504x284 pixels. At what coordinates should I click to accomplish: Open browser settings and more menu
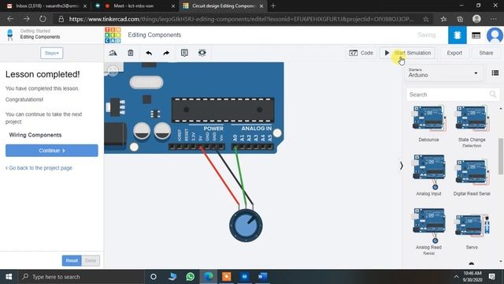[x=494, y=19]
